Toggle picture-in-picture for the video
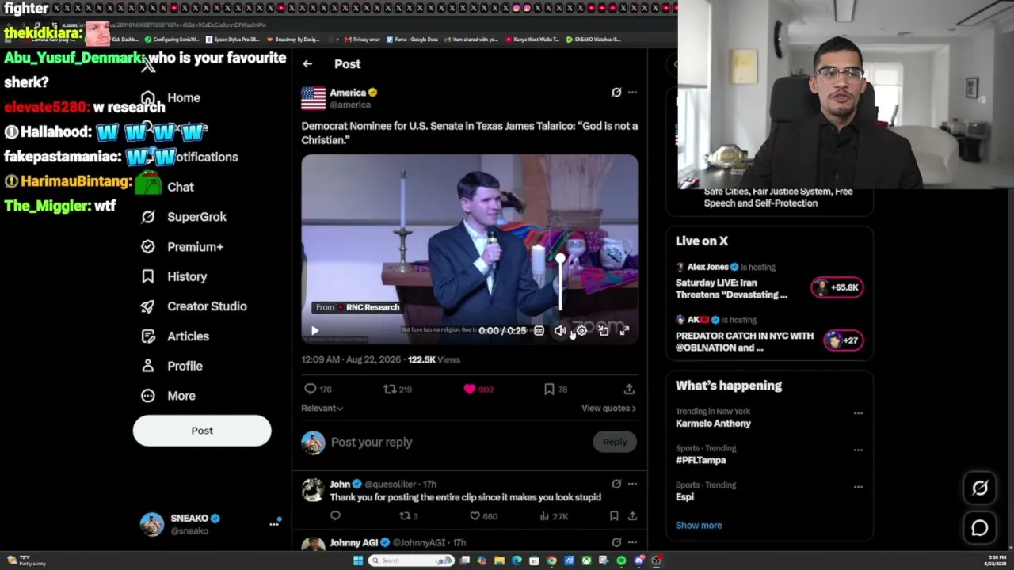The height and width of the screenshot is (570, 1014). [603, 331]
